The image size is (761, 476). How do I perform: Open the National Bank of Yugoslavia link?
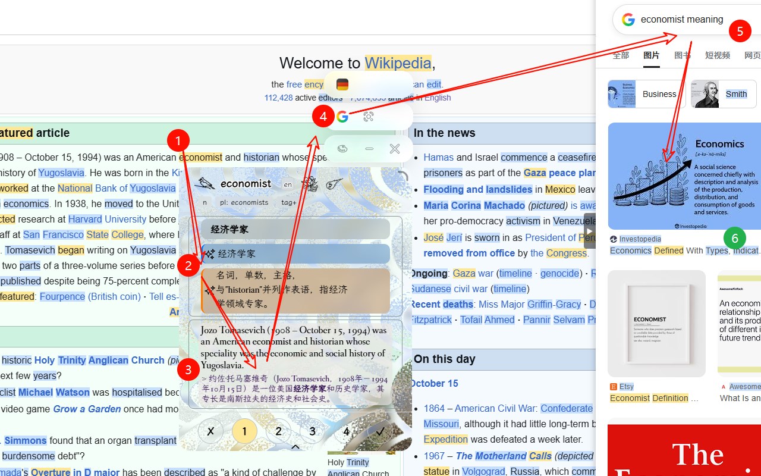(117, 188)
